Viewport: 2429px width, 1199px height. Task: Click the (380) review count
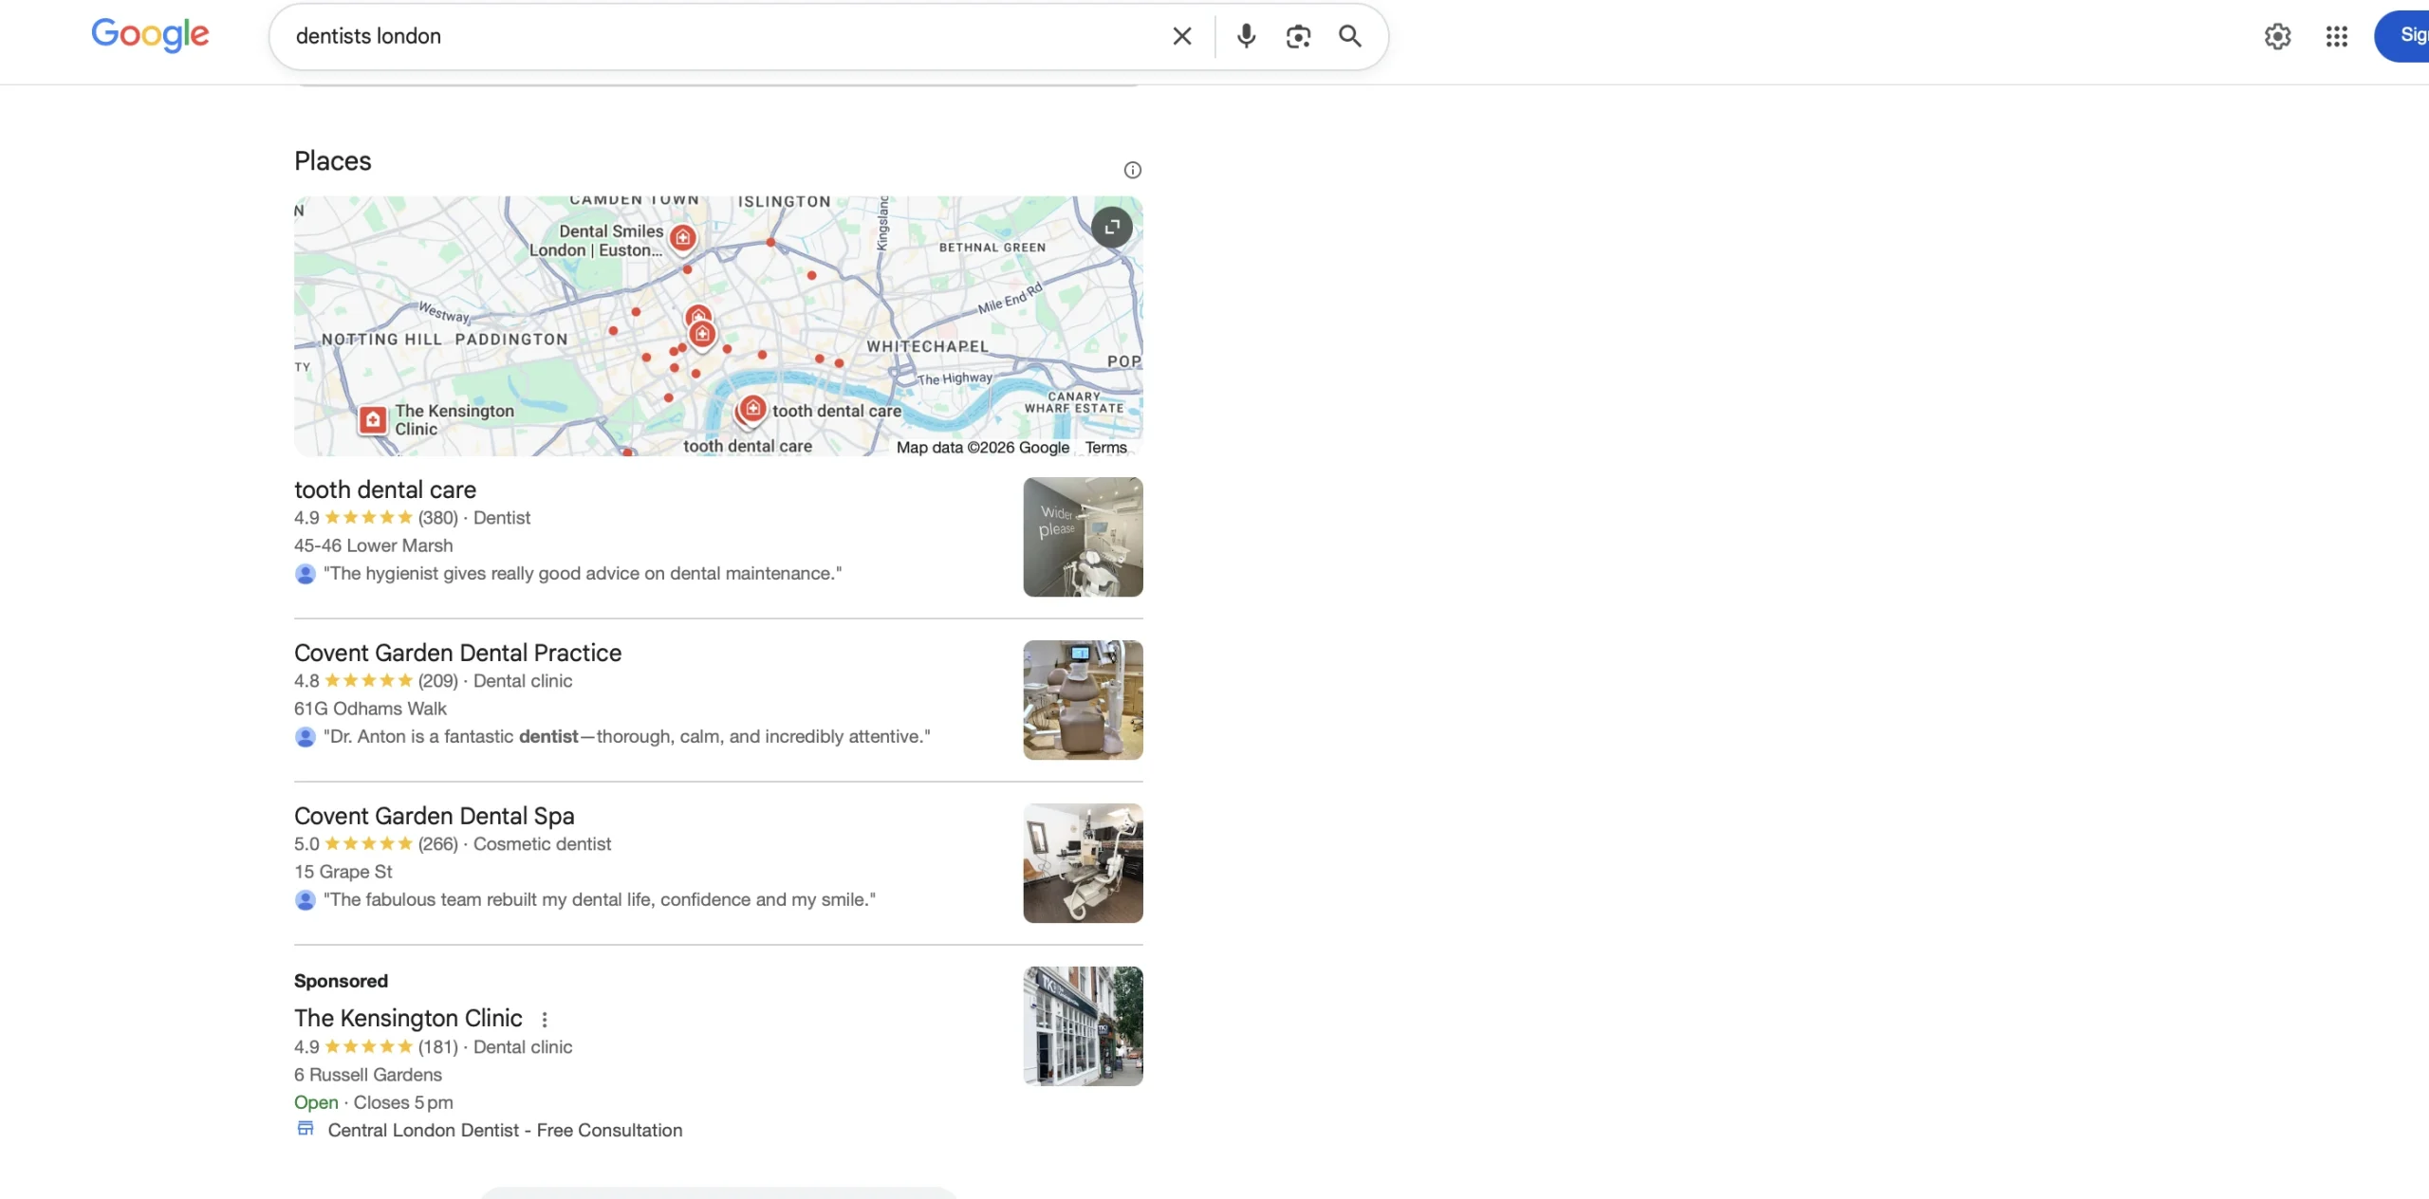point(437,518)
